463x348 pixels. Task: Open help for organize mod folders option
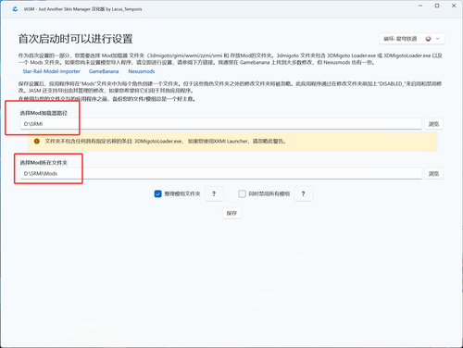pos(214,193)
